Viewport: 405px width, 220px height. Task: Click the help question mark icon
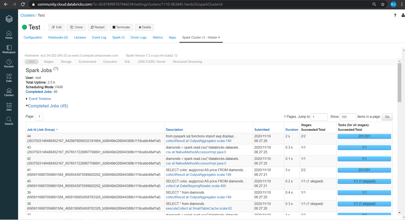click(395, 15)
